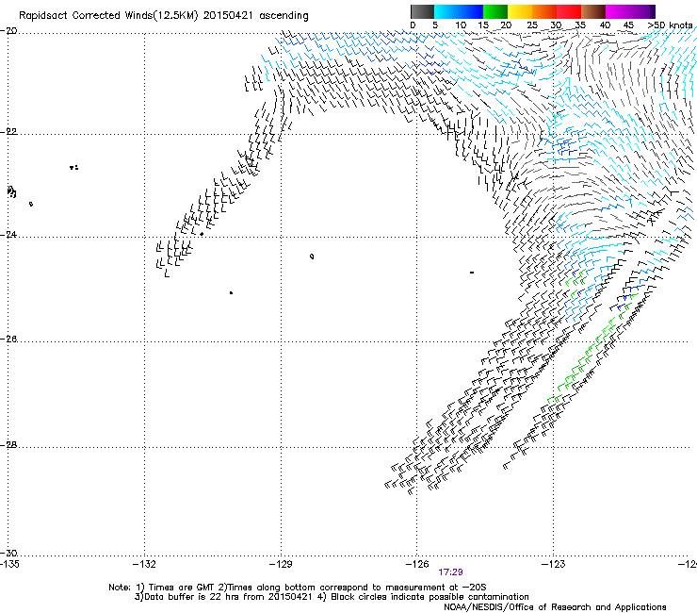The image size is (697, 613).
Task: Click the '-26' latitude axis label
Action: point(8,340)
